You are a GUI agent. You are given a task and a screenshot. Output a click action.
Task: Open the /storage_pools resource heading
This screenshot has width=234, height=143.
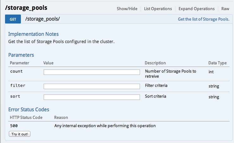[26, 8]
